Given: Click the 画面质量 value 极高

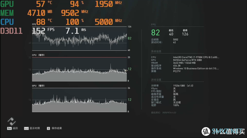Looking at the screenshot, I should pyautogui.click(x=176, y=94).
